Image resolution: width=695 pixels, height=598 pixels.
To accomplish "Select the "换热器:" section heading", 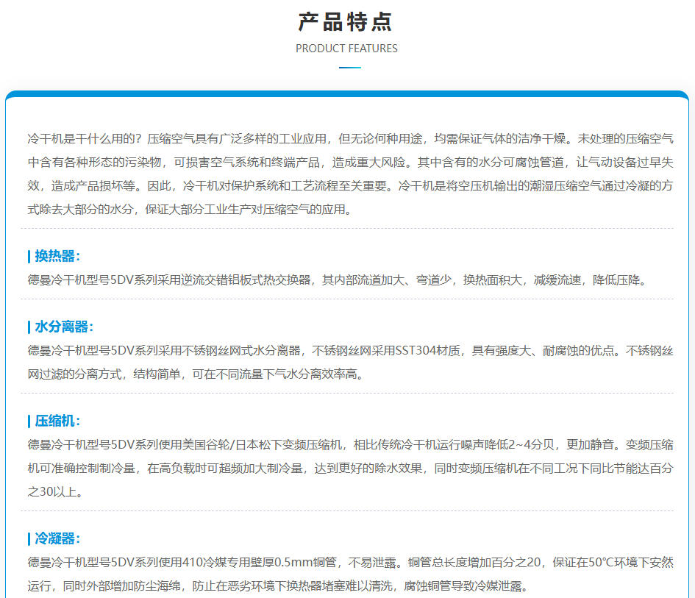I will pos(57,256).
